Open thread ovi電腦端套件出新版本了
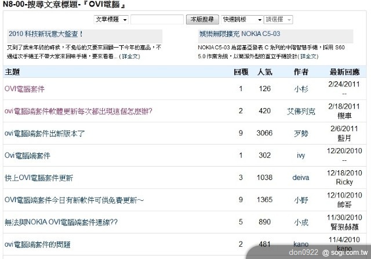This screenshot has height=259, width=371. click(45, 133)
